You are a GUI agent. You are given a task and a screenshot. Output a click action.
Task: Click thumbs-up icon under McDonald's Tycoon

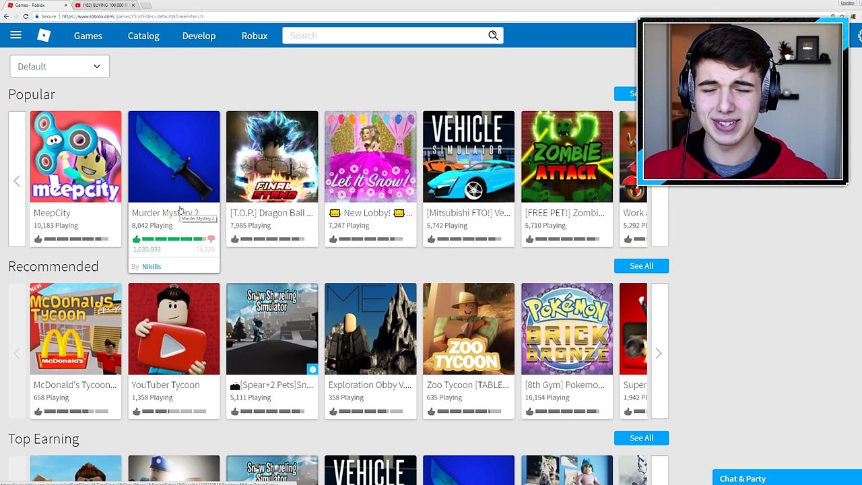click(38, 411)
